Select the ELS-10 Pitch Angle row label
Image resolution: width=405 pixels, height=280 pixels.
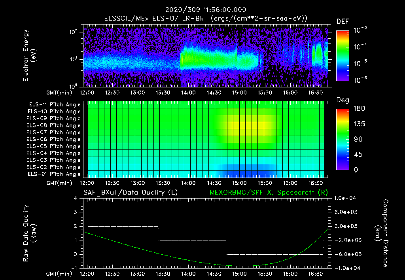click(x=54, y=112)
